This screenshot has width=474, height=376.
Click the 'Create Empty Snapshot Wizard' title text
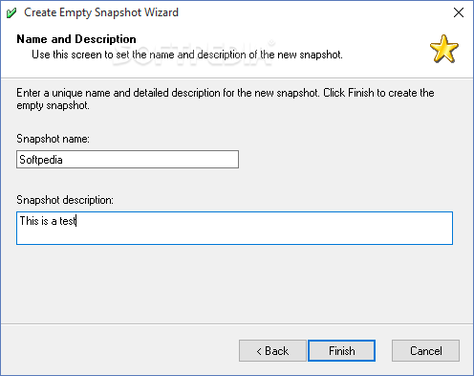pos(101,12)
